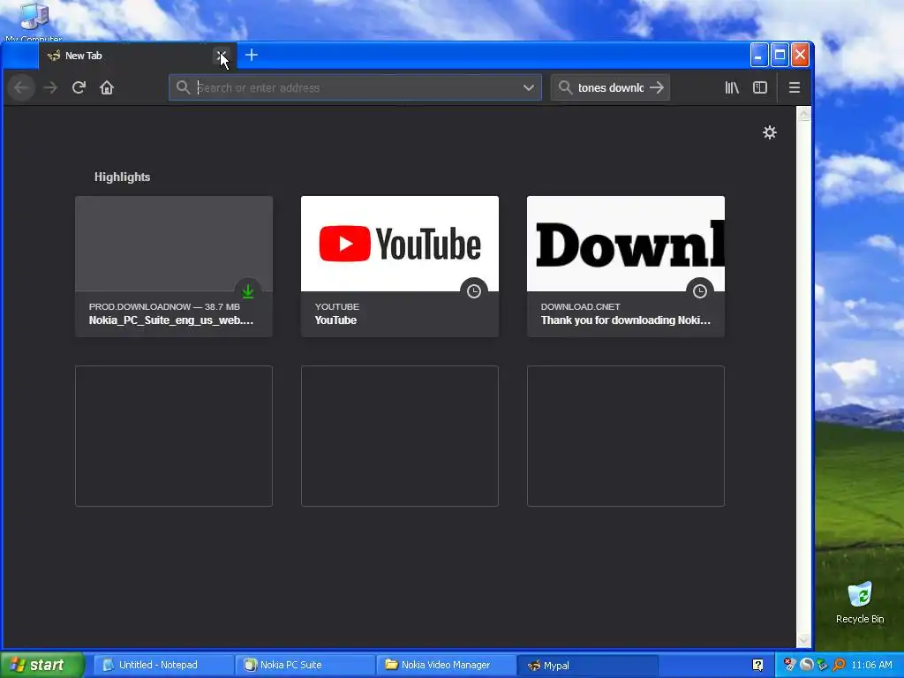Click the page scrollbar up arrow
The height and width of the screenshot is (678, 904).
tap(803, 114)
